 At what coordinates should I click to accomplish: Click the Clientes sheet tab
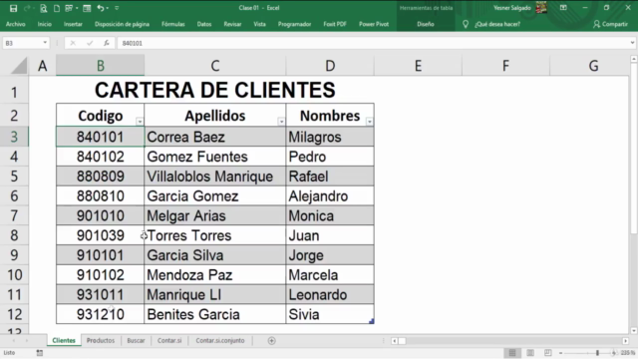coord(64,340)
